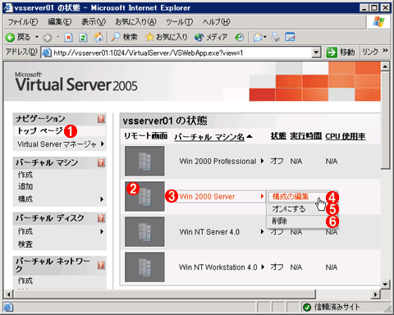Open Win 2000 Professional remote screen thumbnail

click(x=144, y=161)
